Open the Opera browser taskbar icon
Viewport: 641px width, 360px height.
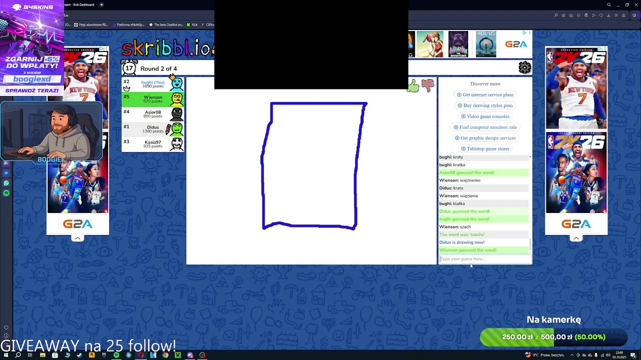pos(141,355)
